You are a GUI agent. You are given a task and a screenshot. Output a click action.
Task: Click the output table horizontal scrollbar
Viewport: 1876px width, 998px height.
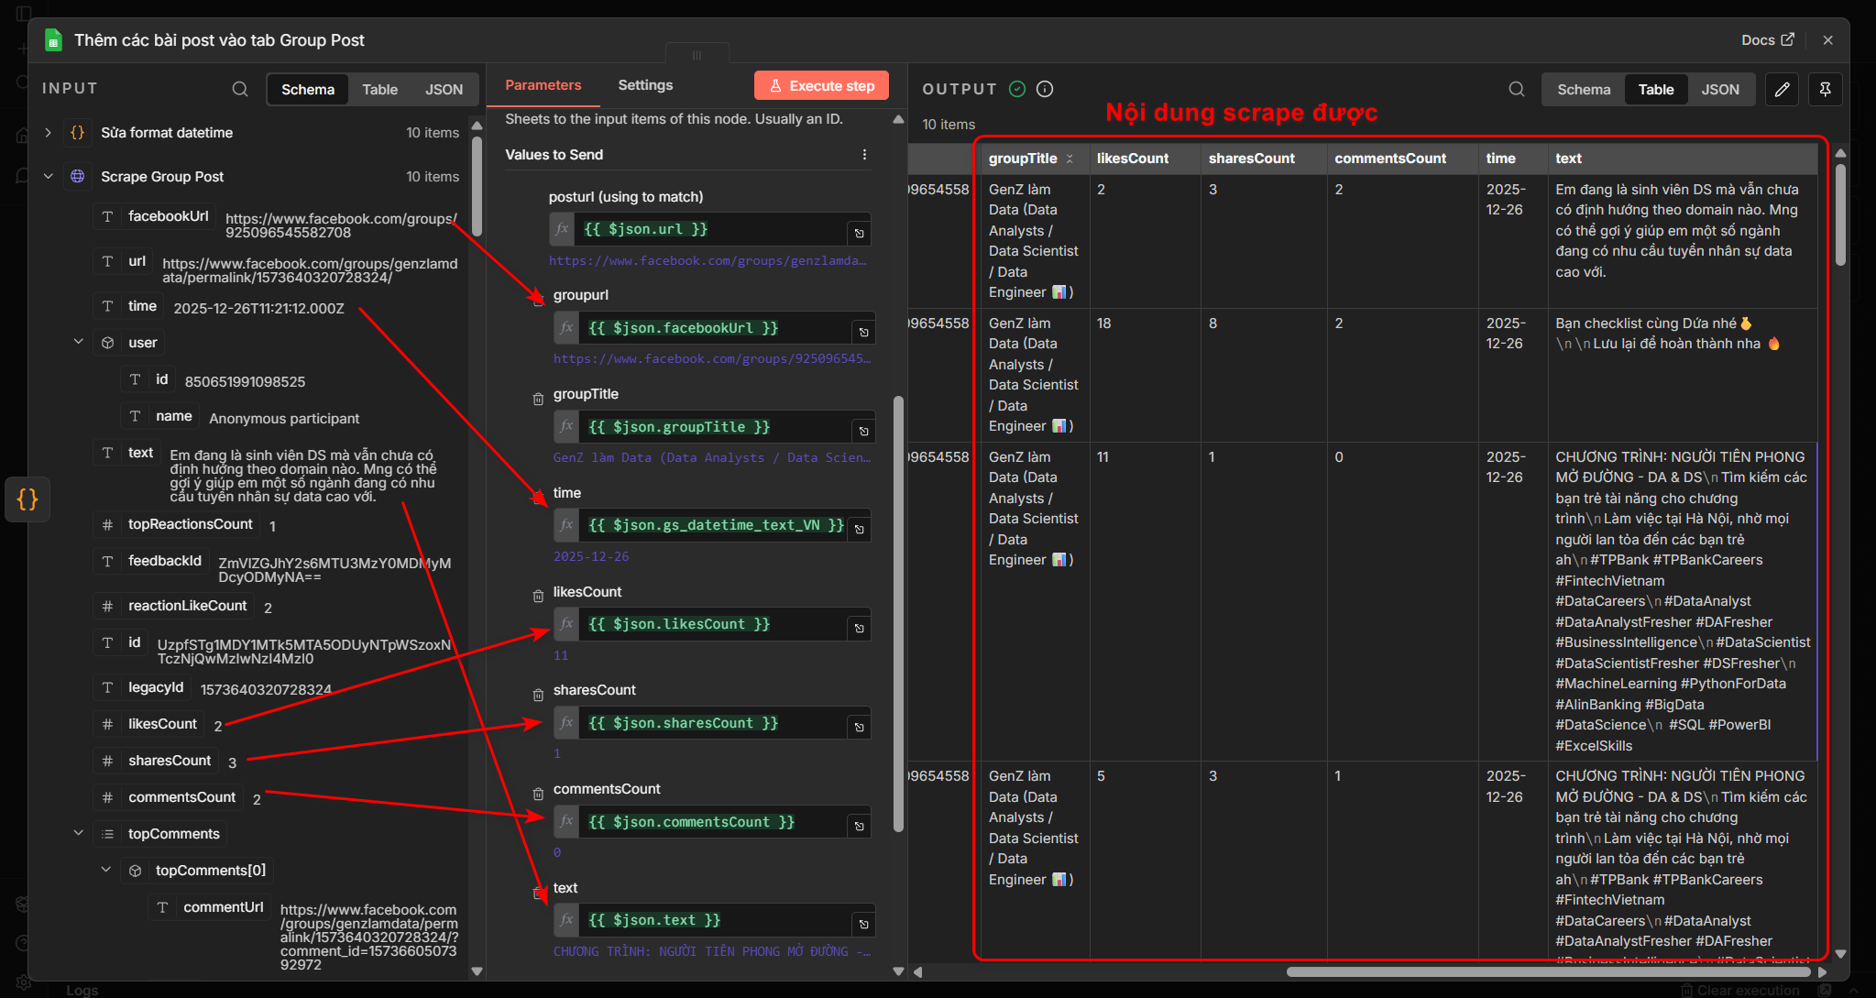(1547, 971)
